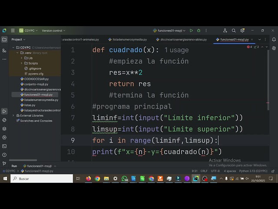This screenshot has height=209, width=278.
Task: Open the Python Packages tool window
Action: point(4,129)
